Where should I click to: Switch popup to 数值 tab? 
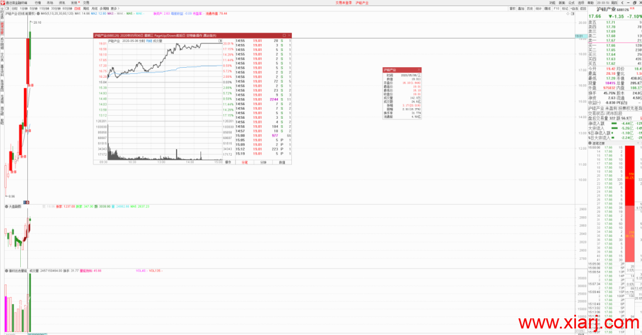[x=282, y=162]
